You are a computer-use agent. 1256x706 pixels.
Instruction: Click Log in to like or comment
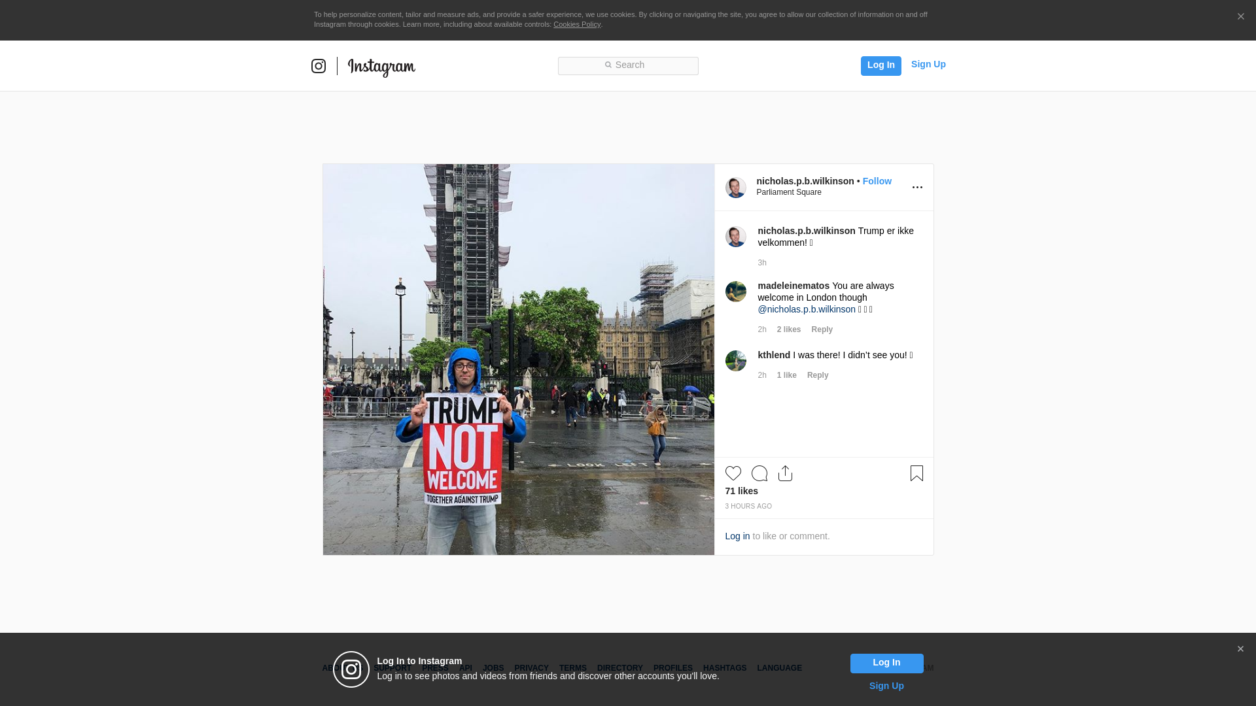pos(737,536)
